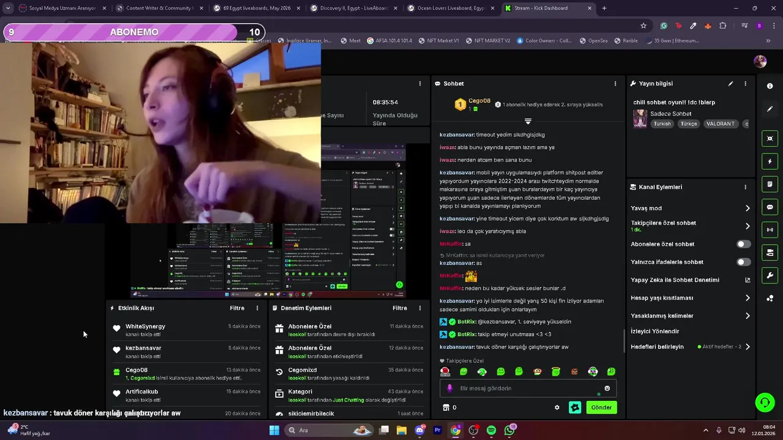
Task: Open the emoji picker in message box
Action: pyautogui.click(x=607, y=388)
